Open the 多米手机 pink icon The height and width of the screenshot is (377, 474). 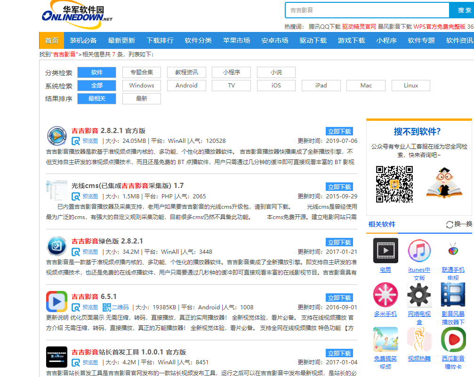pos(386,295)
